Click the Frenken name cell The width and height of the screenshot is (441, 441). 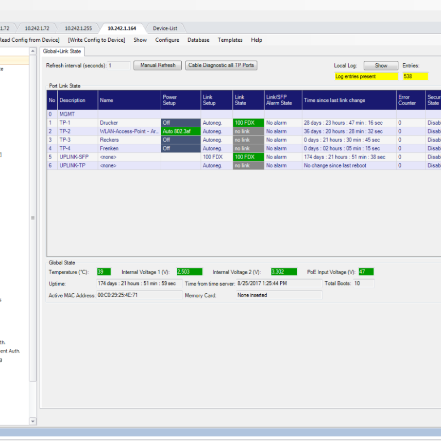point(129,148)
